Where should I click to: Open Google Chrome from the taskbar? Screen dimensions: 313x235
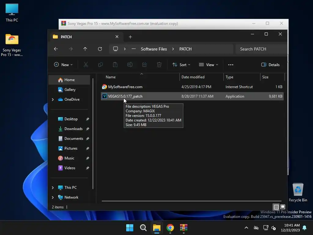pos(170,228)
